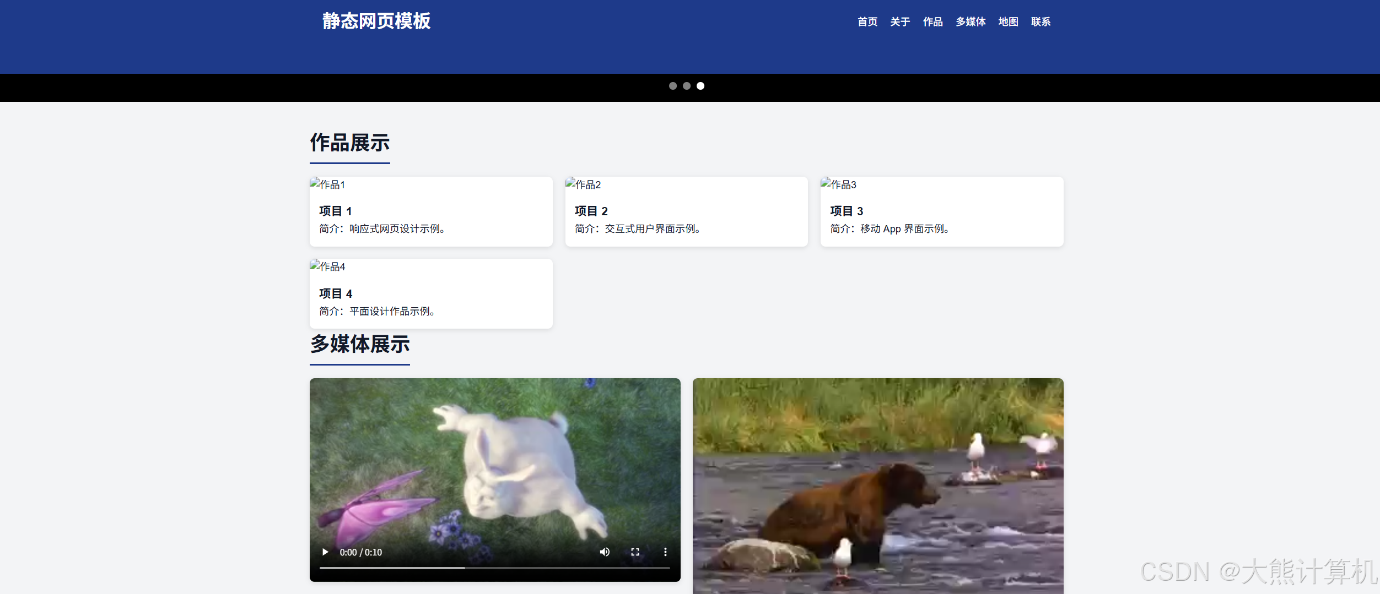Screen dimensions: 1380x594
Task: Go to the 首页 nav link
Action: click(x=867, y=22)
